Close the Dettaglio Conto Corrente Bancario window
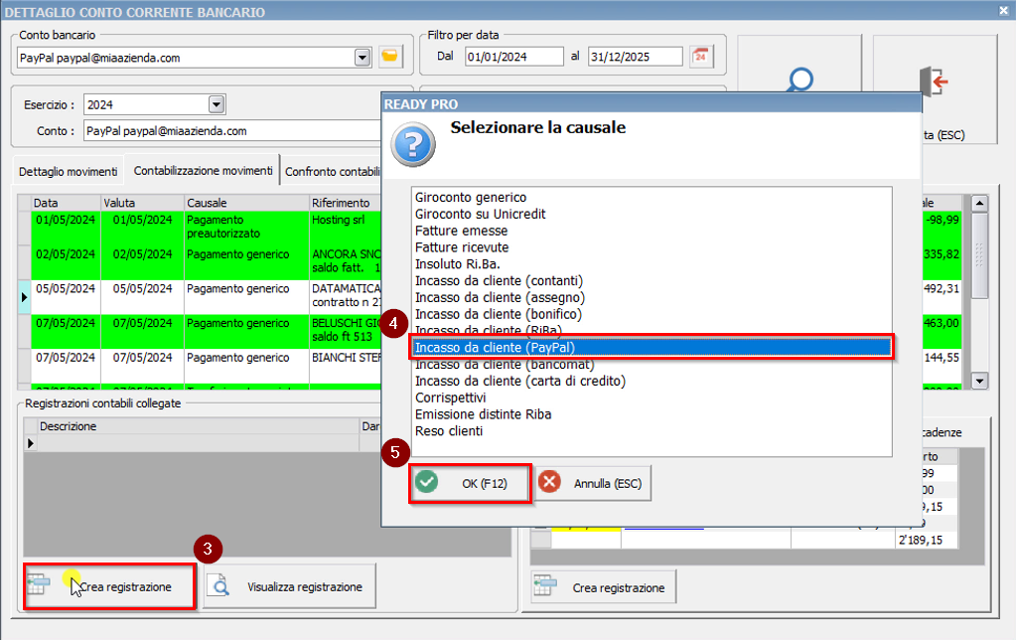 tap(1004, 10)
